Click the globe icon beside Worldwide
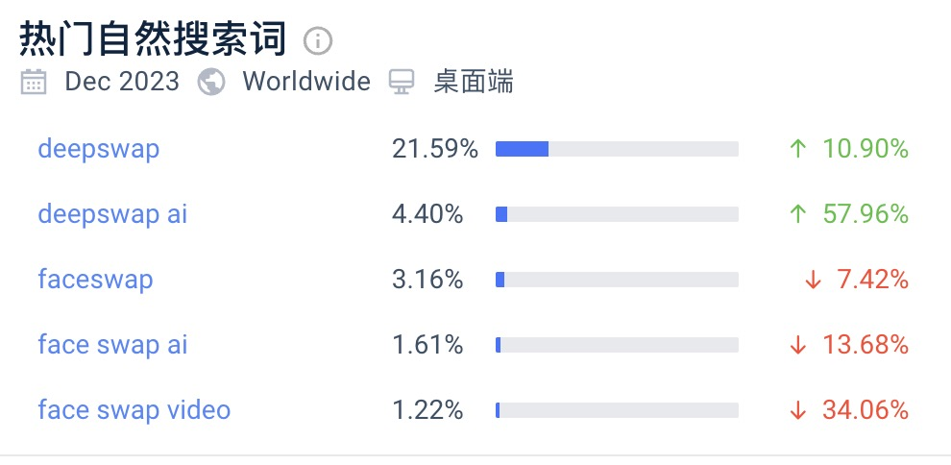The height and width of the screenshot is (465, 951). pos(211,82)
